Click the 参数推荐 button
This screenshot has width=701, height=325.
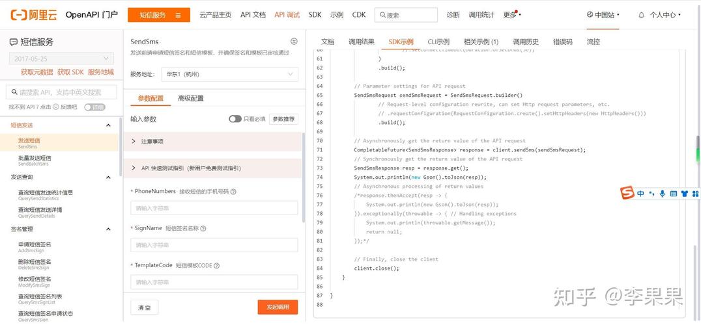(284, 119)
